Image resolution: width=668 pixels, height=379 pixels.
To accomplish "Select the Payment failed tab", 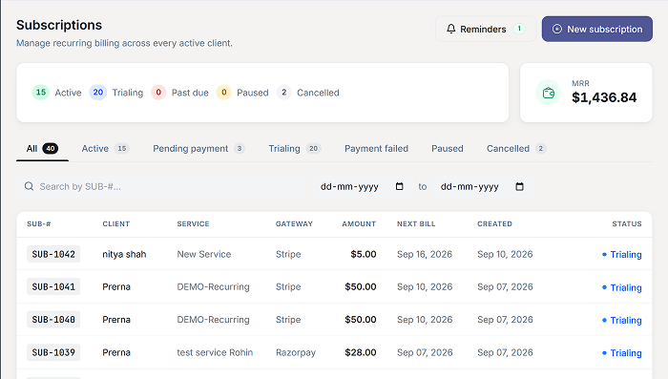I will pyautogui.click(x=376, y=148).
